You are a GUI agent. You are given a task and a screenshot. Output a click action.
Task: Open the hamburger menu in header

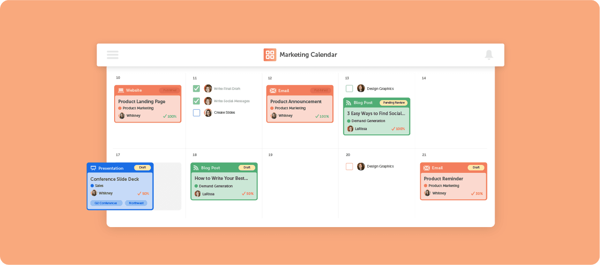[112, 55]
